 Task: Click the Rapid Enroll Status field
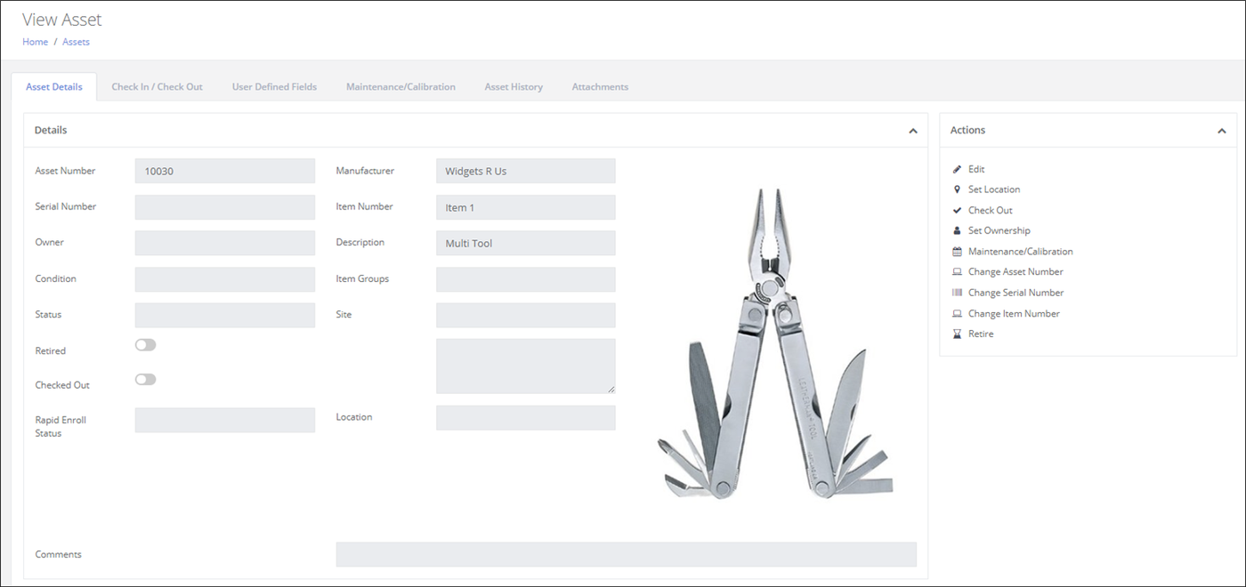225,420
